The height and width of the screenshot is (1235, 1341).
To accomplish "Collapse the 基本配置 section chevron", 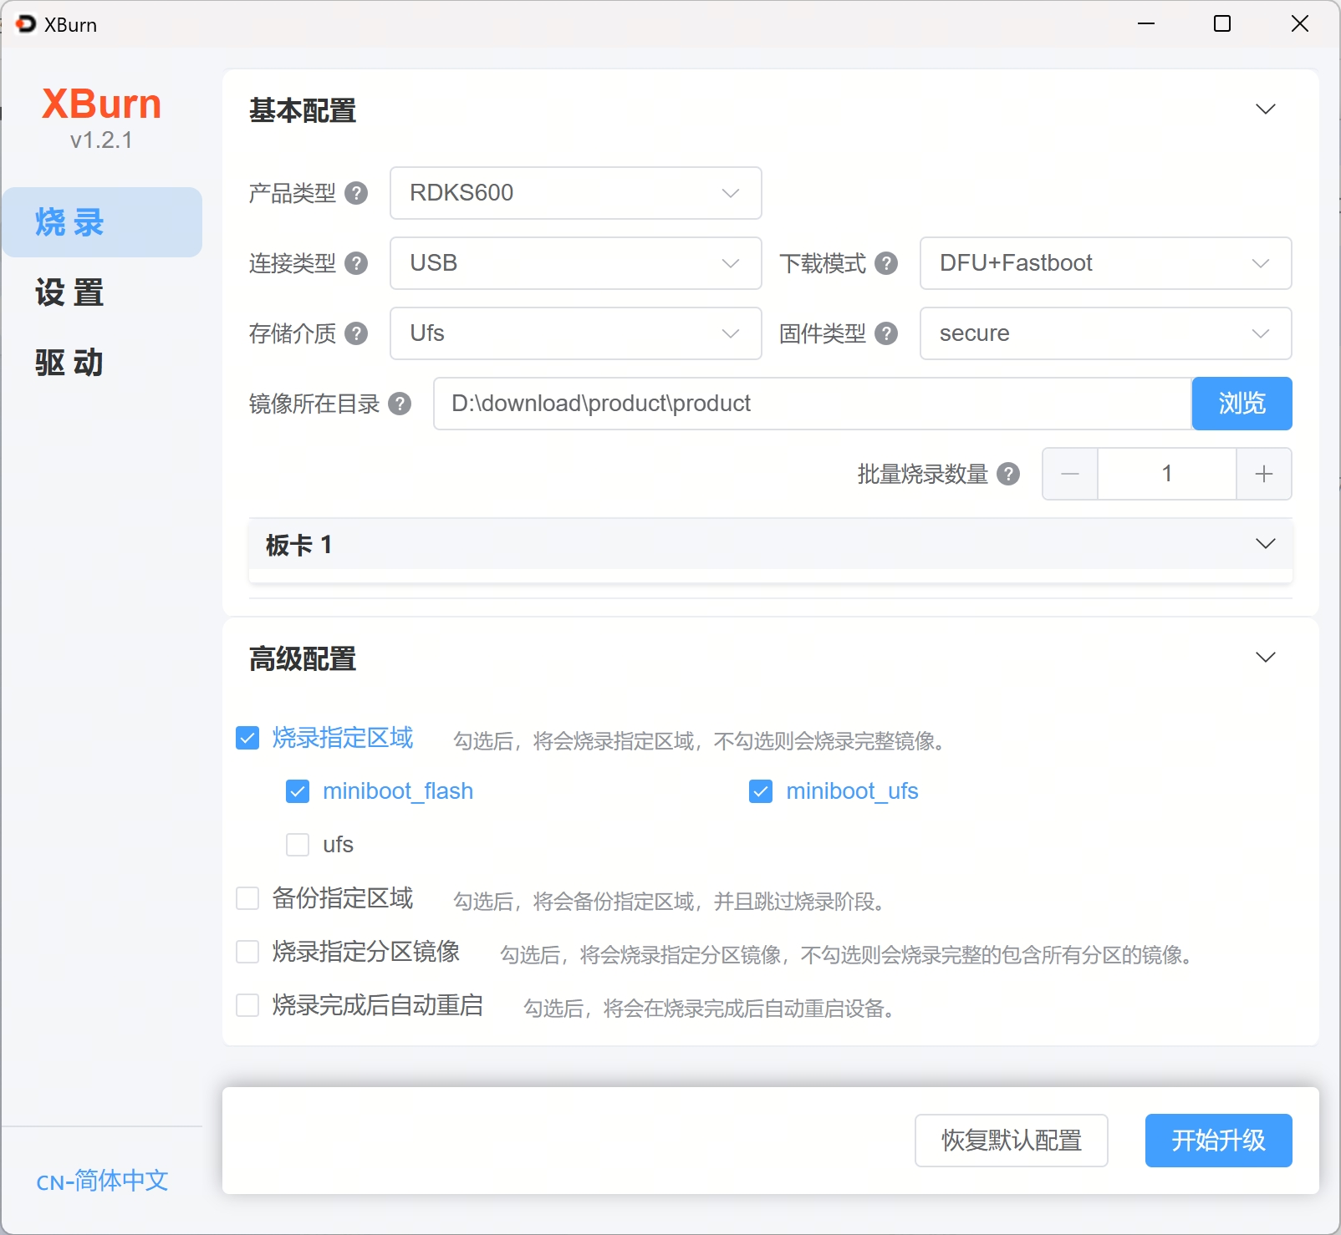I will point(1266,109).
